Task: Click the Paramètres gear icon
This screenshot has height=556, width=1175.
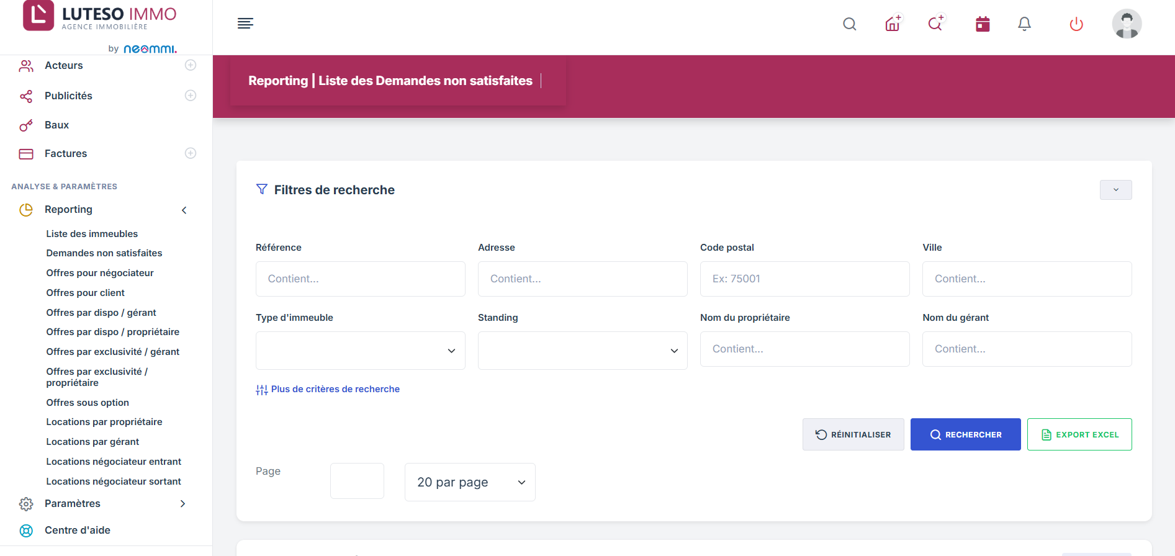Action: click(26, 504)
